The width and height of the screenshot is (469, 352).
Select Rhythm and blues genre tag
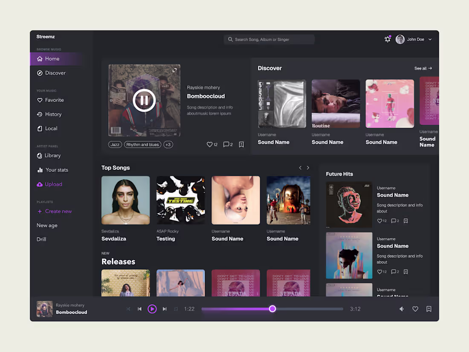(143, 145)
